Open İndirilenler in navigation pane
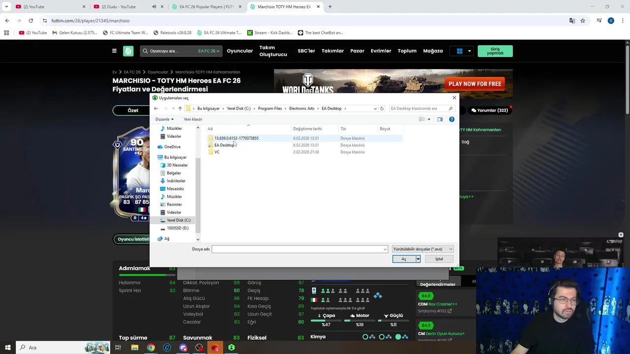Viewport: 630px width, 354px height. pos(176,181)
